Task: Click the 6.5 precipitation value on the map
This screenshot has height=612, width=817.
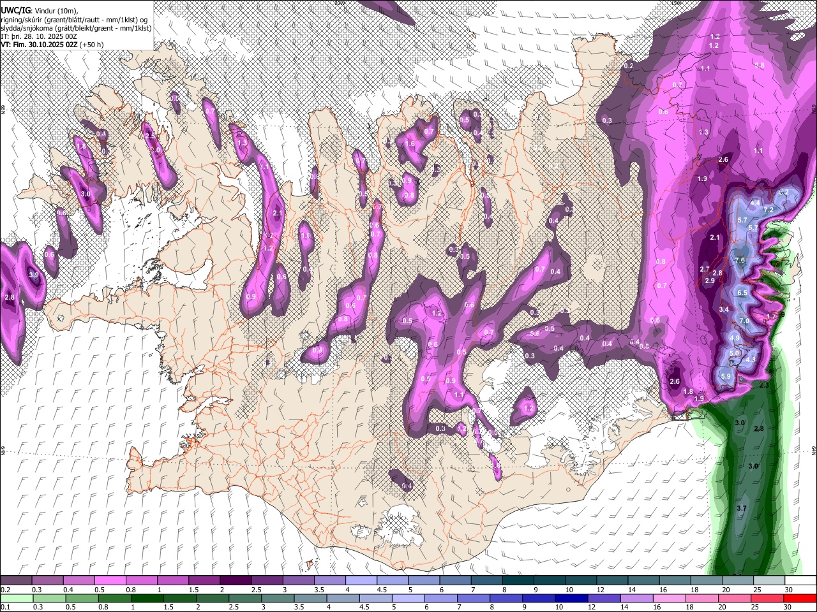Action: click(742, 293)
